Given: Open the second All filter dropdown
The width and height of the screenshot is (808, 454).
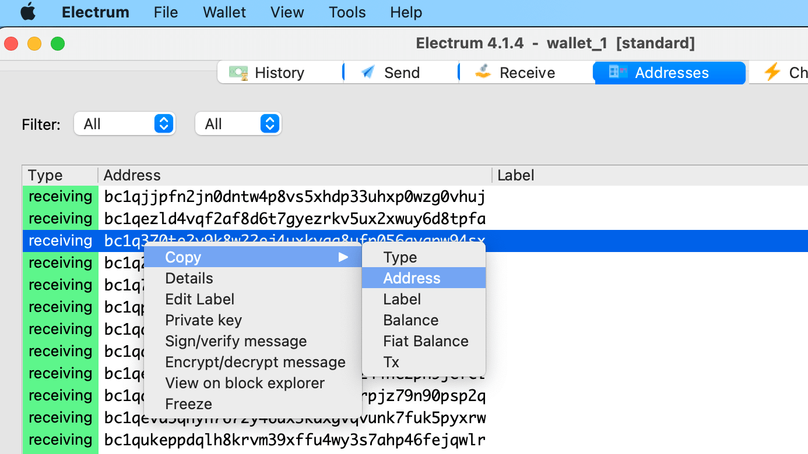Looking at the screenshot, I should coord(238,124).
